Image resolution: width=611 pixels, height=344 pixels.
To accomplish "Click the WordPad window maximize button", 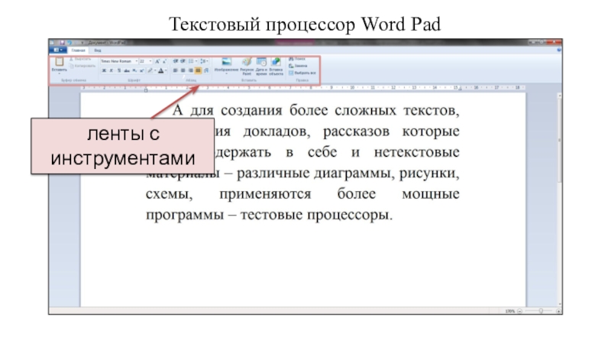I will click(x=542, y=42).
